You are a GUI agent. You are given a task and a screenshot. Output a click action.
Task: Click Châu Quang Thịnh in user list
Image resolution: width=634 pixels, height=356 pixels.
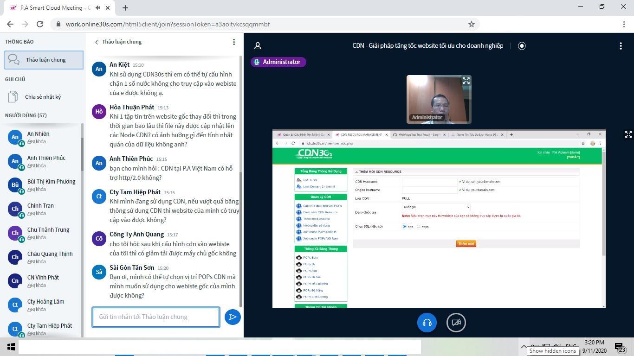coord(44,257)
